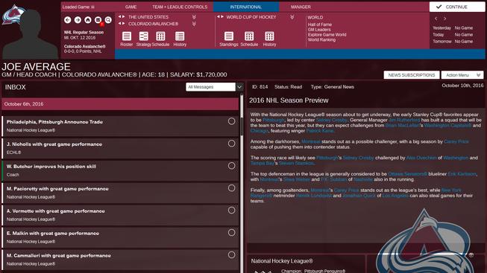
Task: Click Today No Game entry
Action: 453,35
